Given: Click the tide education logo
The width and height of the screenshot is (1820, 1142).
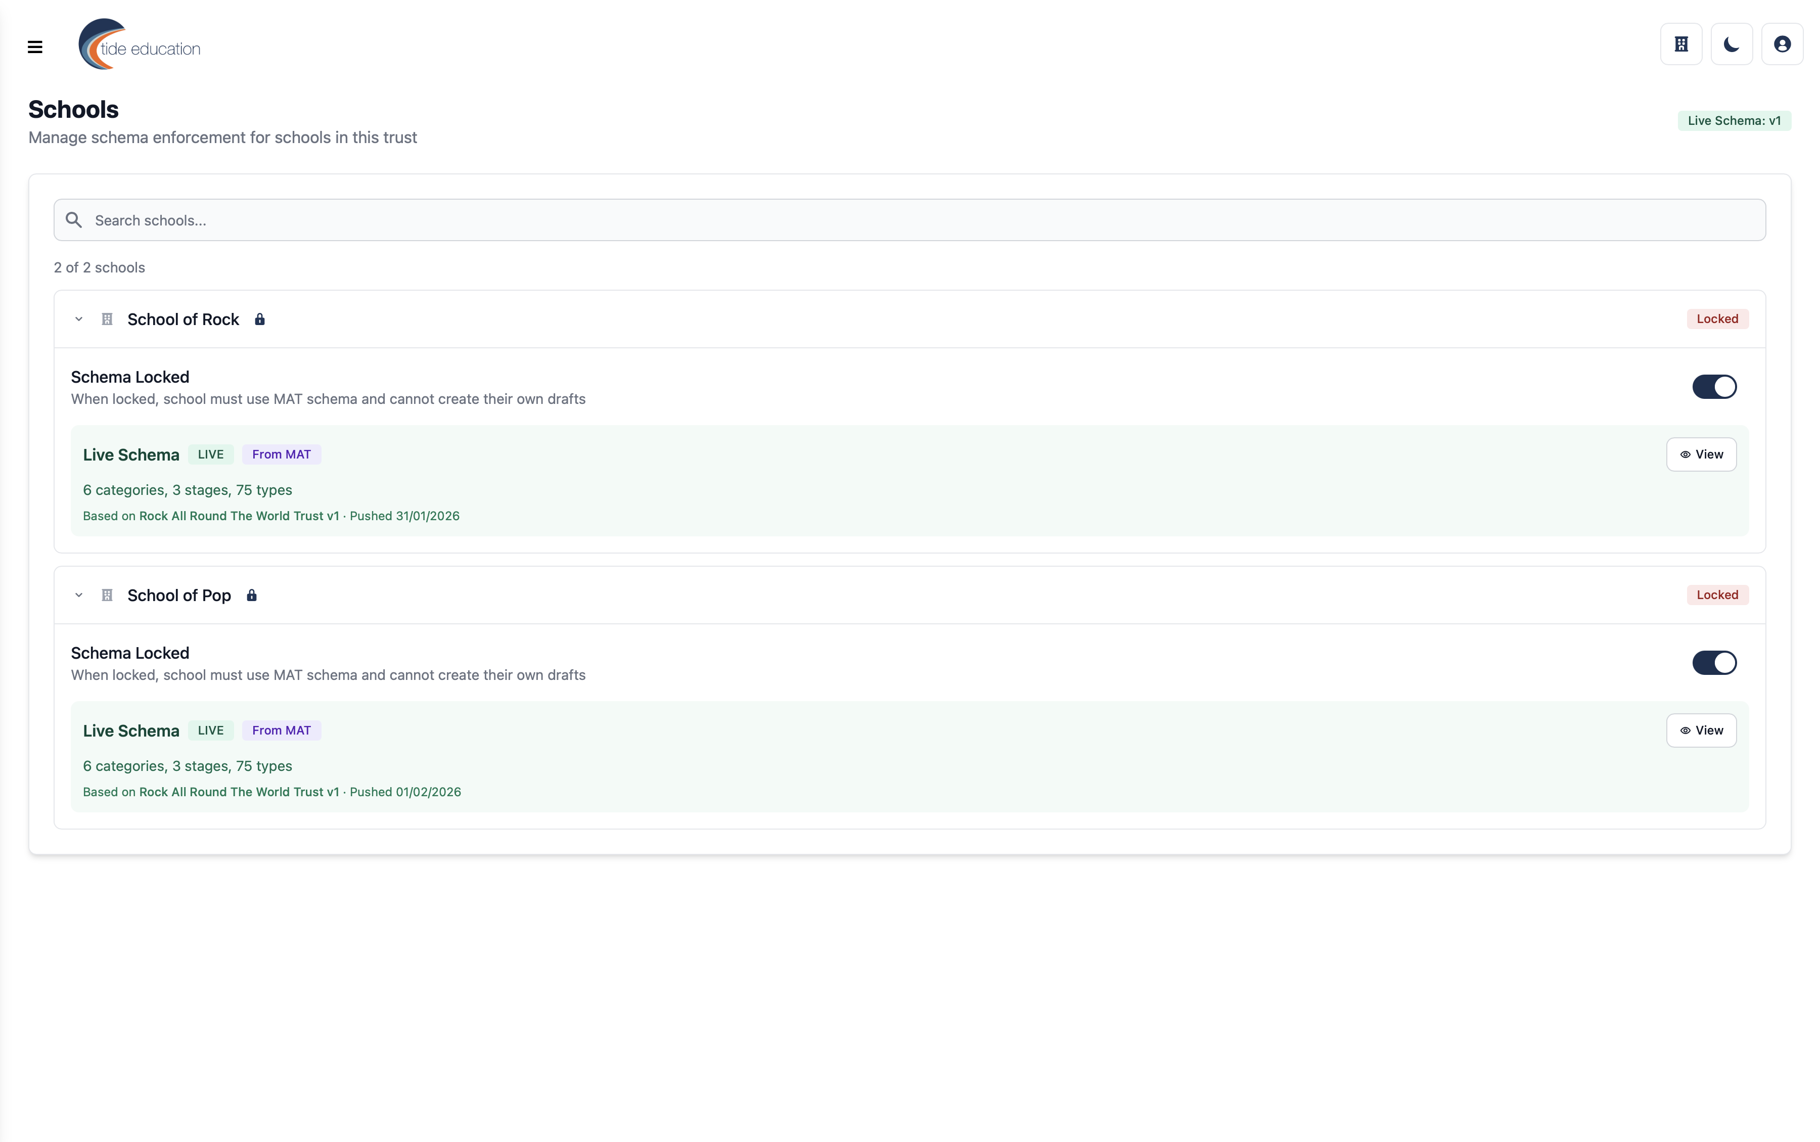Looking at the screenshot, I should (x=140, y=45).
